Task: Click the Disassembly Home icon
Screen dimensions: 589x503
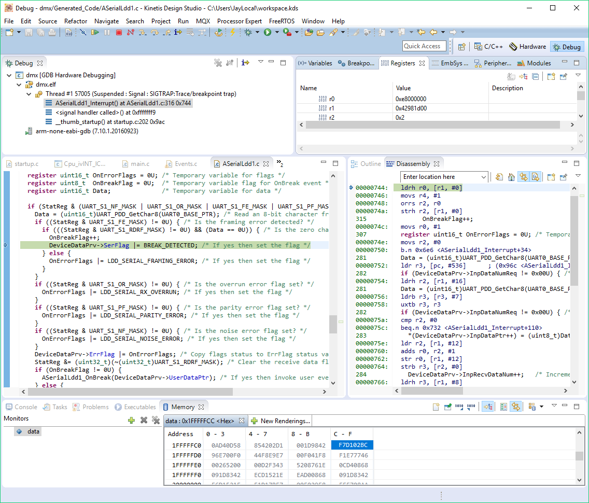Action: [x=511, y=177]
